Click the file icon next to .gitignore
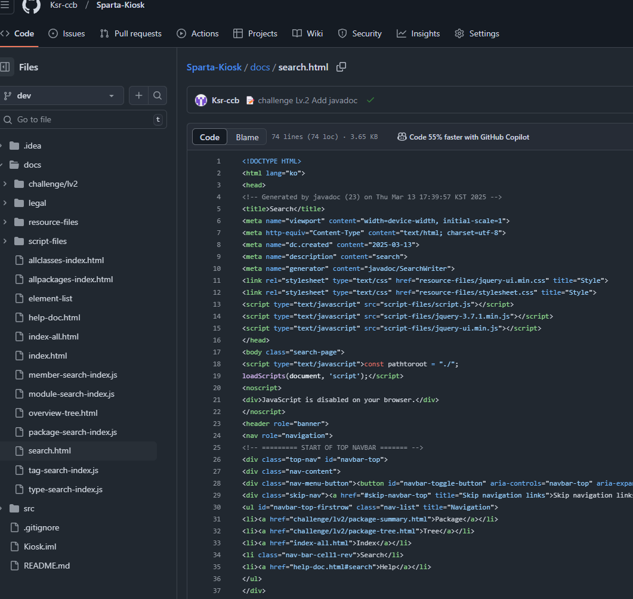633x599 pixels. click(x=14, y=527)
